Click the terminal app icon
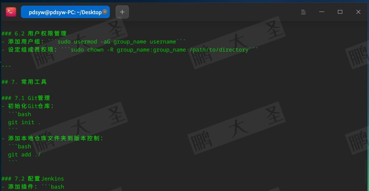Screen dimensions: 369x191 click(11, 12)
